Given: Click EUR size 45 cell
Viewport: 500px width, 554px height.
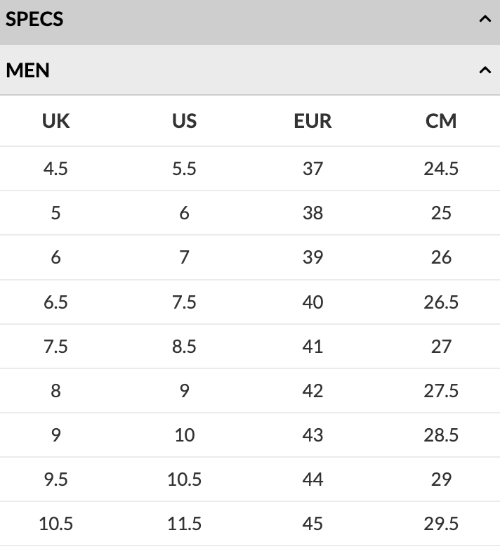Looking at the screenshot, I should (x=312, y=524).
